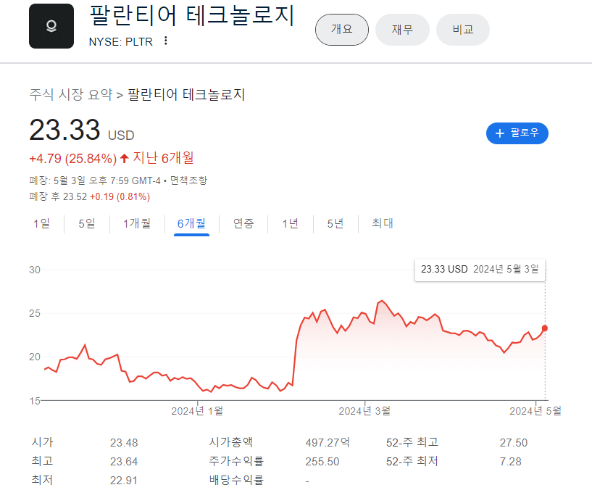Switch chart to 1개월 range

point(137,223)
